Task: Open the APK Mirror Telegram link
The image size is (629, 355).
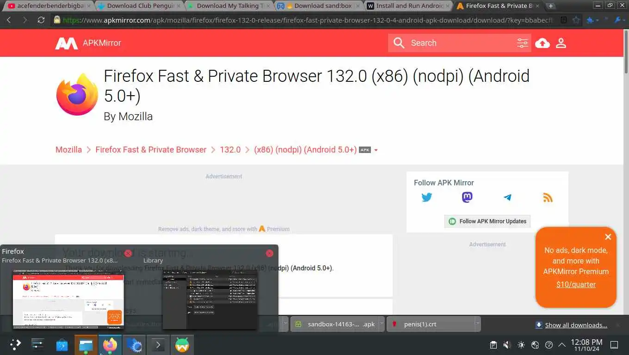Action: click(507, 197)
